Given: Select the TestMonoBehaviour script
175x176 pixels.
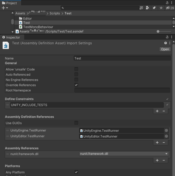Looking at the screenshot, I should 93,27.
